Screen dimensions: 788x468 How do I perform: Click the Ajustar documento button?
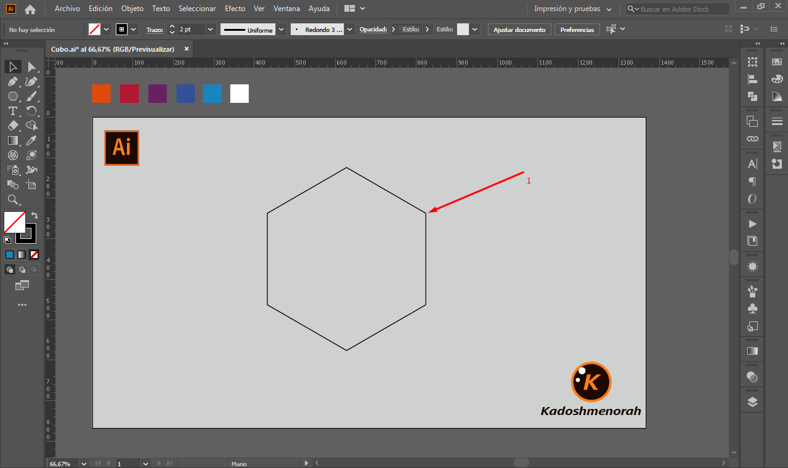(519, 30)
